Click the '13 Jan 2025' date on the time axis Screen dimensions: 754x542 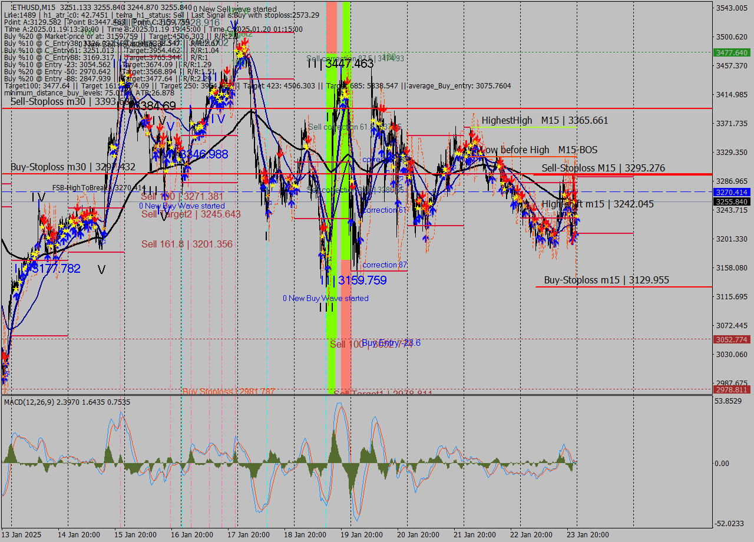pos(21,535)
